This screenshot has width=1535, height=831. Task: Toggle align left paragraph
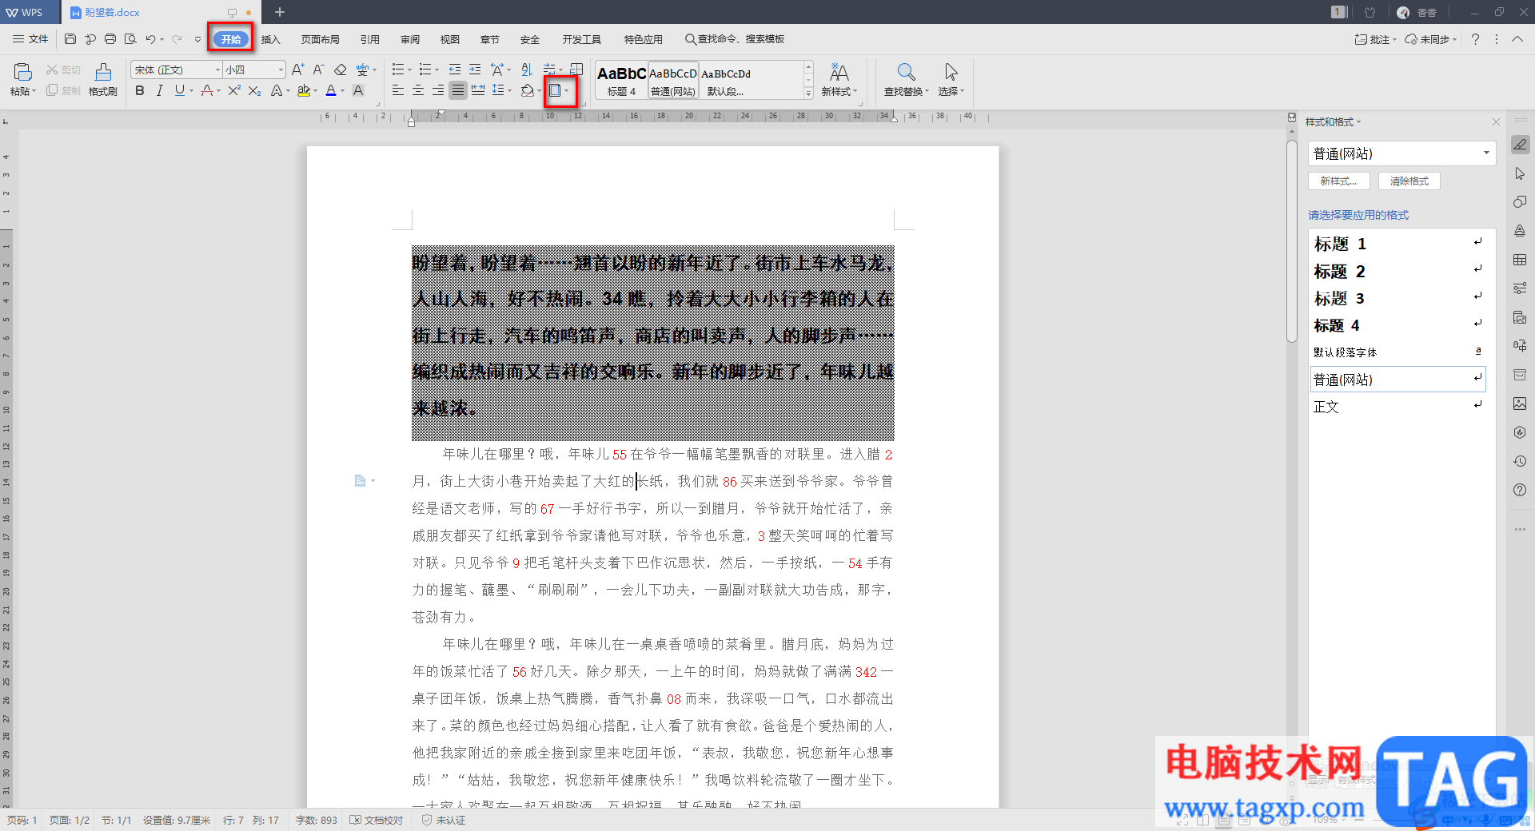[x=398, y=91]
